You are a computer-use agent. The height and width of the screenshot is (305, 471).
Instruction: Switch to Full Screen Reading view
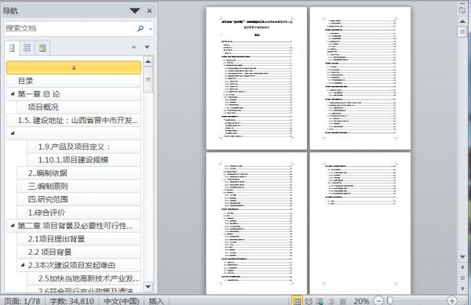(309, 301)
